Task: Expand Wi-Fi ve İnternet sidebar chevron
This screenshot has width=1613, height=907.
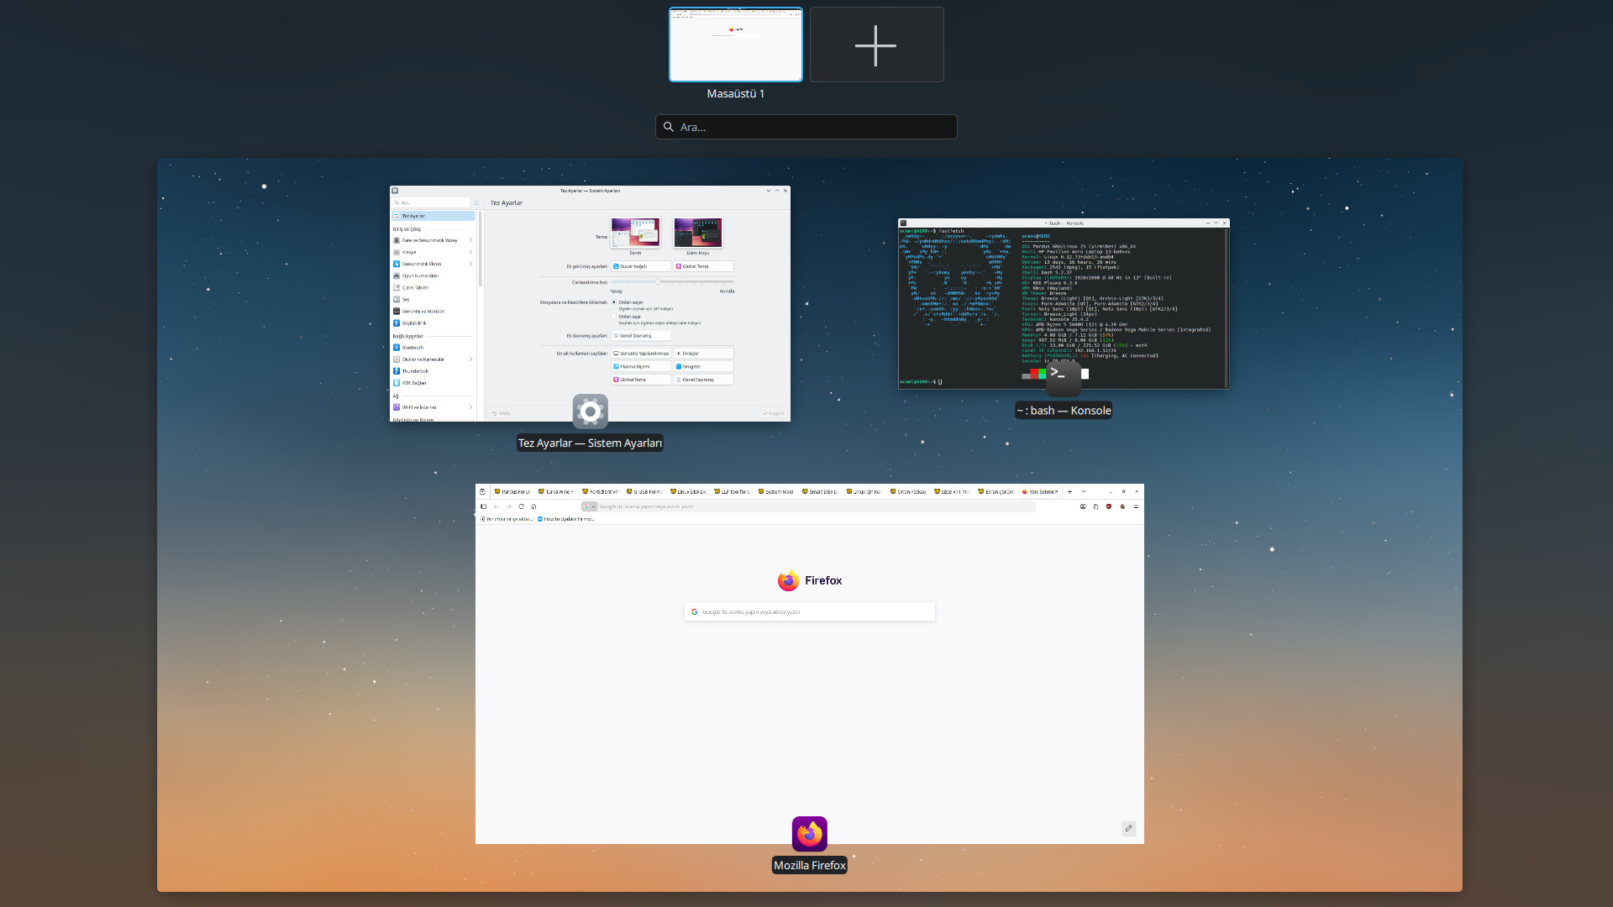Action: point(470,407)
